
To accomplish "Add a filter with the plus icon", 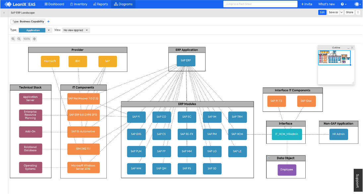I will tap(48, 21).
